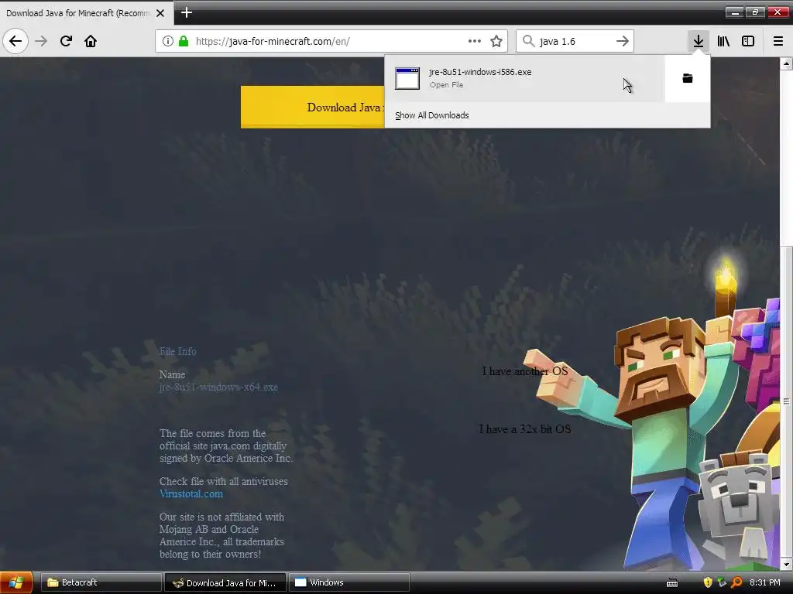The image size is (793, 594).
Task: Open the Firefox hamburger menu
Action: [x=778, y=41]
